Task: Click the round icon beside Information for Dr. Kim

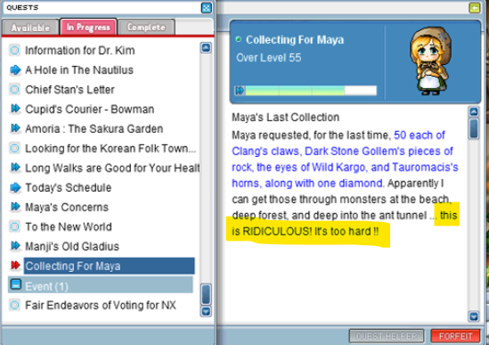Action: [14, 50]
